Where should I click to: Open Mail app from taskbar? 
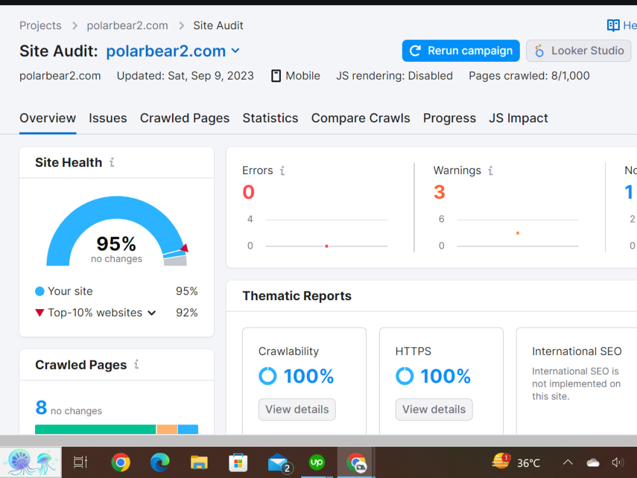click(x=279, y=463)
